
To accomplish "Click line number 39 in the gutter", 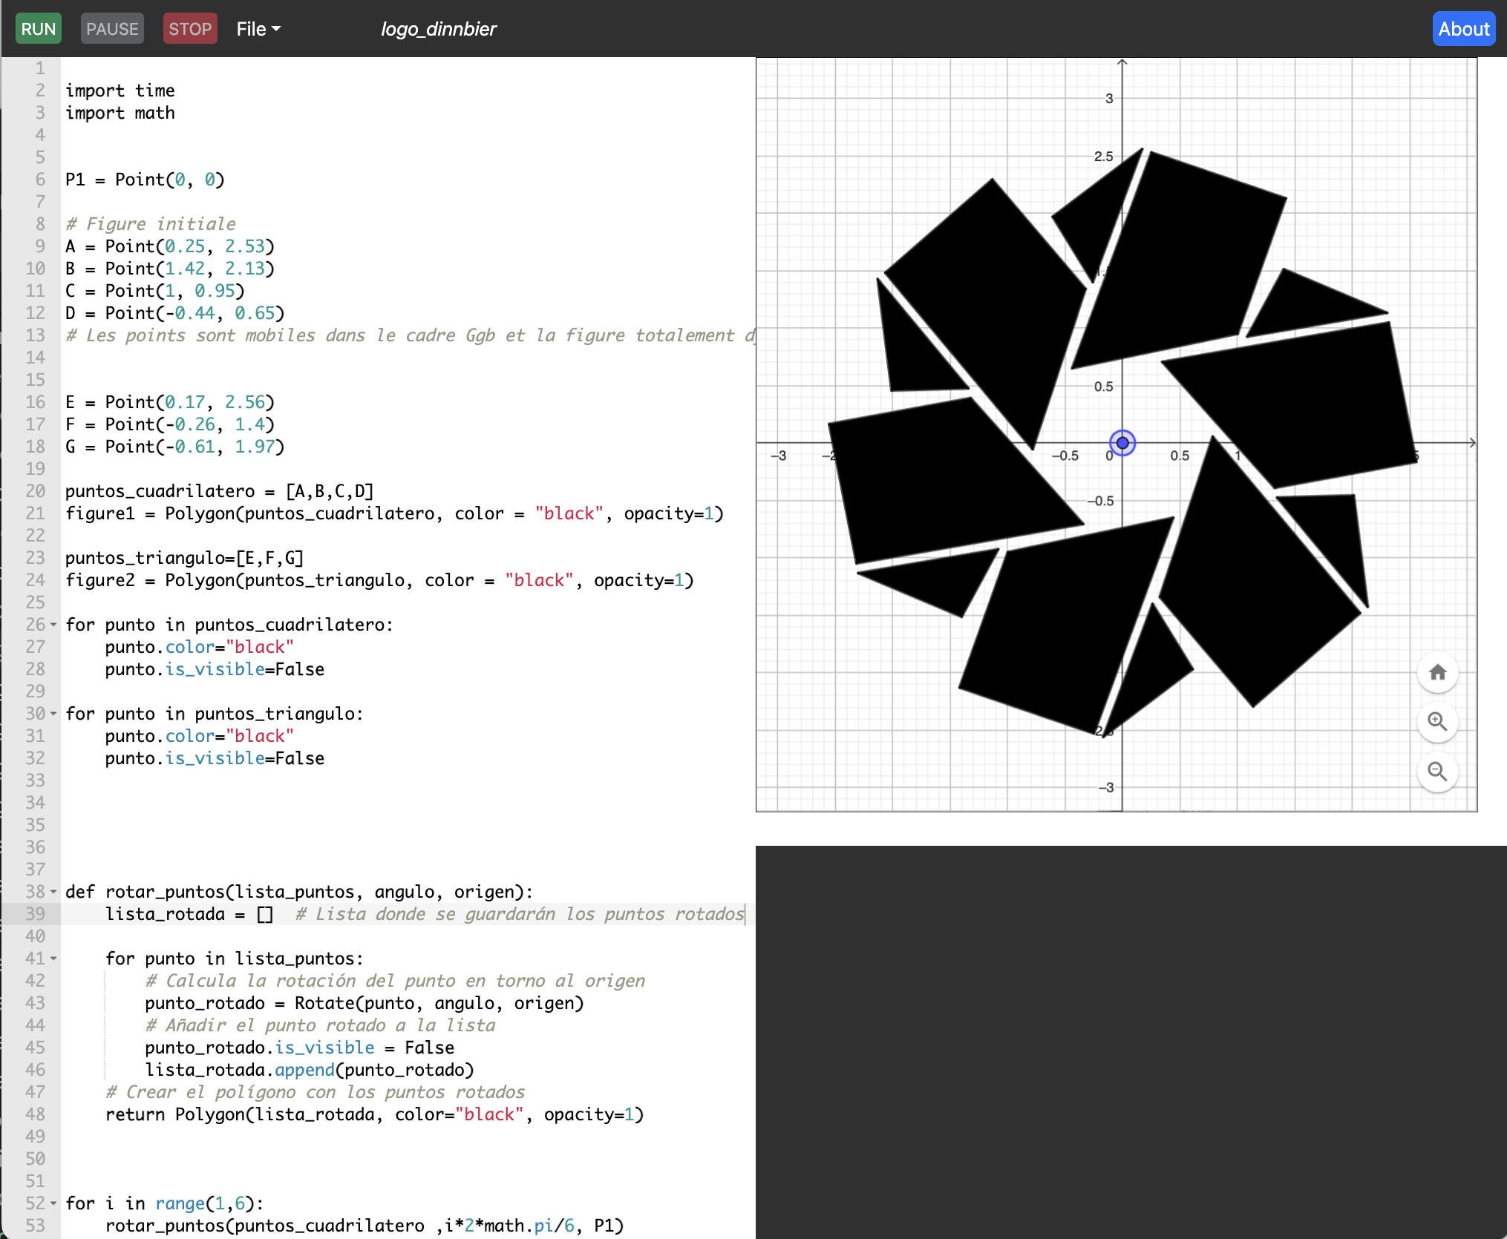I will coord(35,914).
